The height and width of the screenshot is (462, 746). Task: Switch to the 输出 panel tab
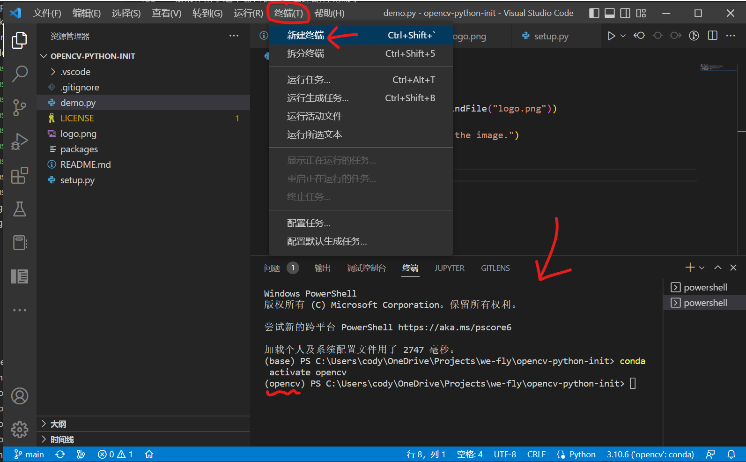click(322, 268)
